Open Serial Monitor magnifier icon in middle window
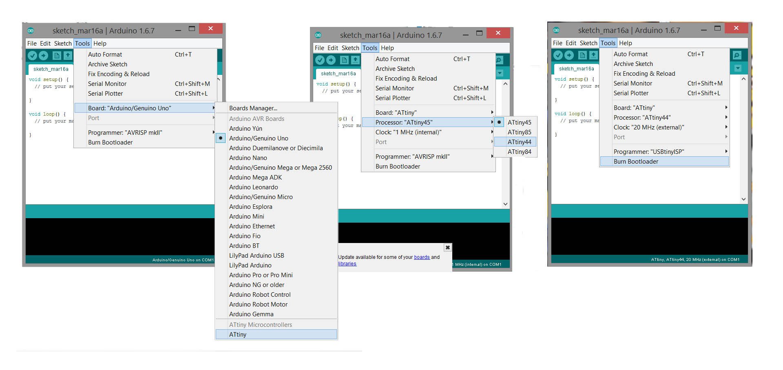This screenshot has height=370, width=783. tap(500, 60)
